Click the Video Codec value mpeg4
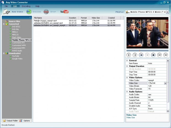 pyautogui.click(x=157, y=80)
